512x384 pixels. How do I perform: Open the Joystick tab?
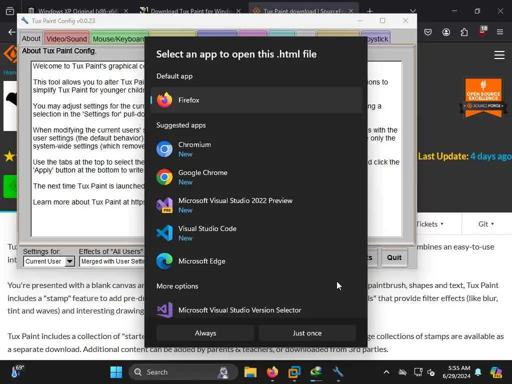click(x=379, y=38)
